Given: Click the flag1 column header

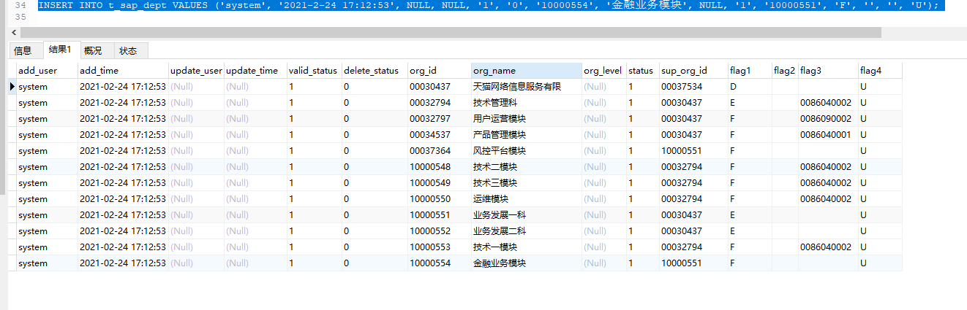Looking at the screenshot, I should tap(750, 71).
